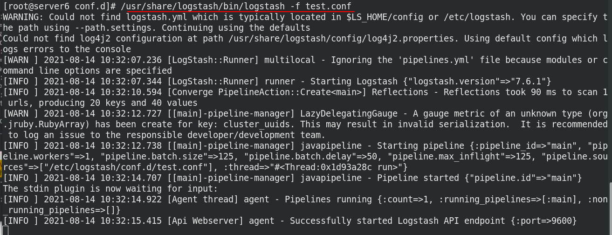The width and height of the screenshot is (612, 235).
Task: Click 'Starting pipeline' text in javapipeline line
Action: [x=420, y=145]
